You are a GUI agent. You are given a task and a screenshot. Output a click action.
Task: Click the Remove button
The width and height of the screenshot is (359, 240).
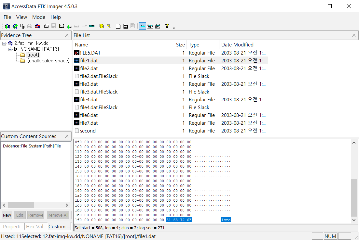tap(36, 215)
